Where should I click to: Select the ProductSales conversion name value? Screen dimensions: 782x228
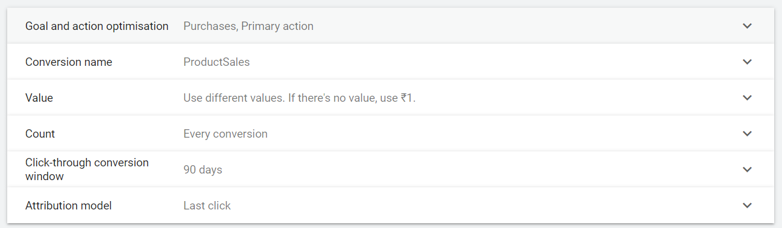click(216, 62)
